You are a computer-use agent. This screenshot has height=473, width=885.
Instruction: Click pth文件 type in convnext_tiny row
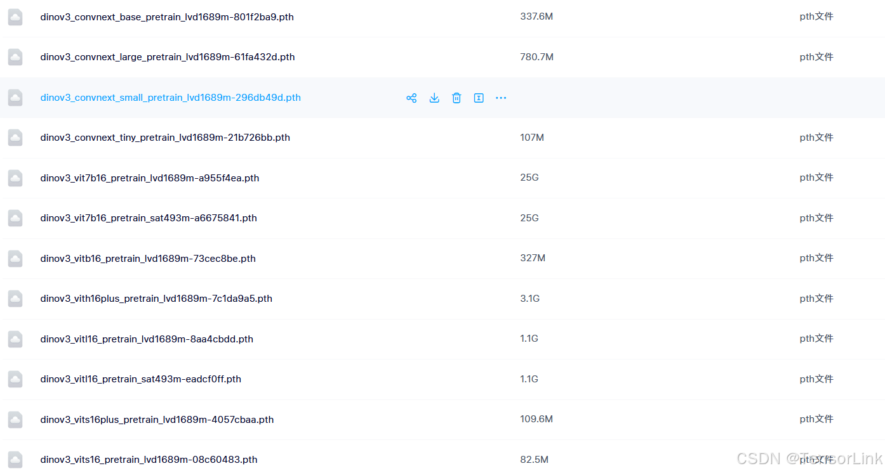pos(816,138)
